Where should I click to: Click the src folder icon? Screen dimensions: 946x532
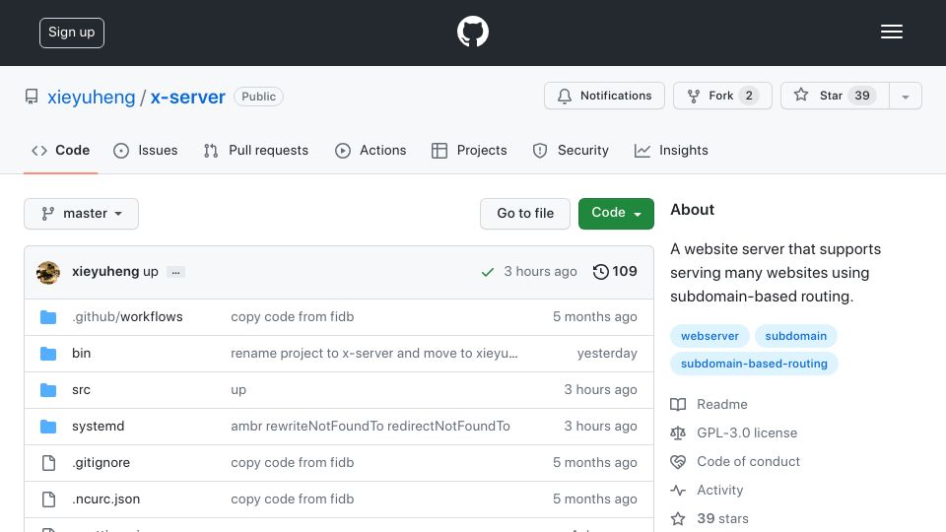(48, 390)
